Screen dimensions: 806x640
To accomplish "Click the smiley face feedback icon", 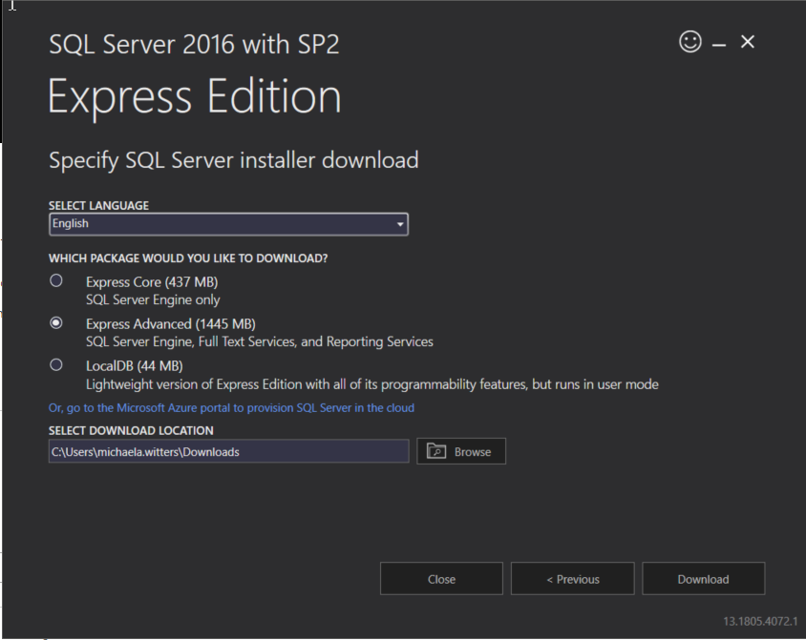I will tap(689, 42).
